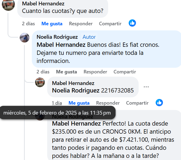
Task: Click like reaction icon on Mabel's phone number reply
Action: pyautogui.click(x=159, y=102)
